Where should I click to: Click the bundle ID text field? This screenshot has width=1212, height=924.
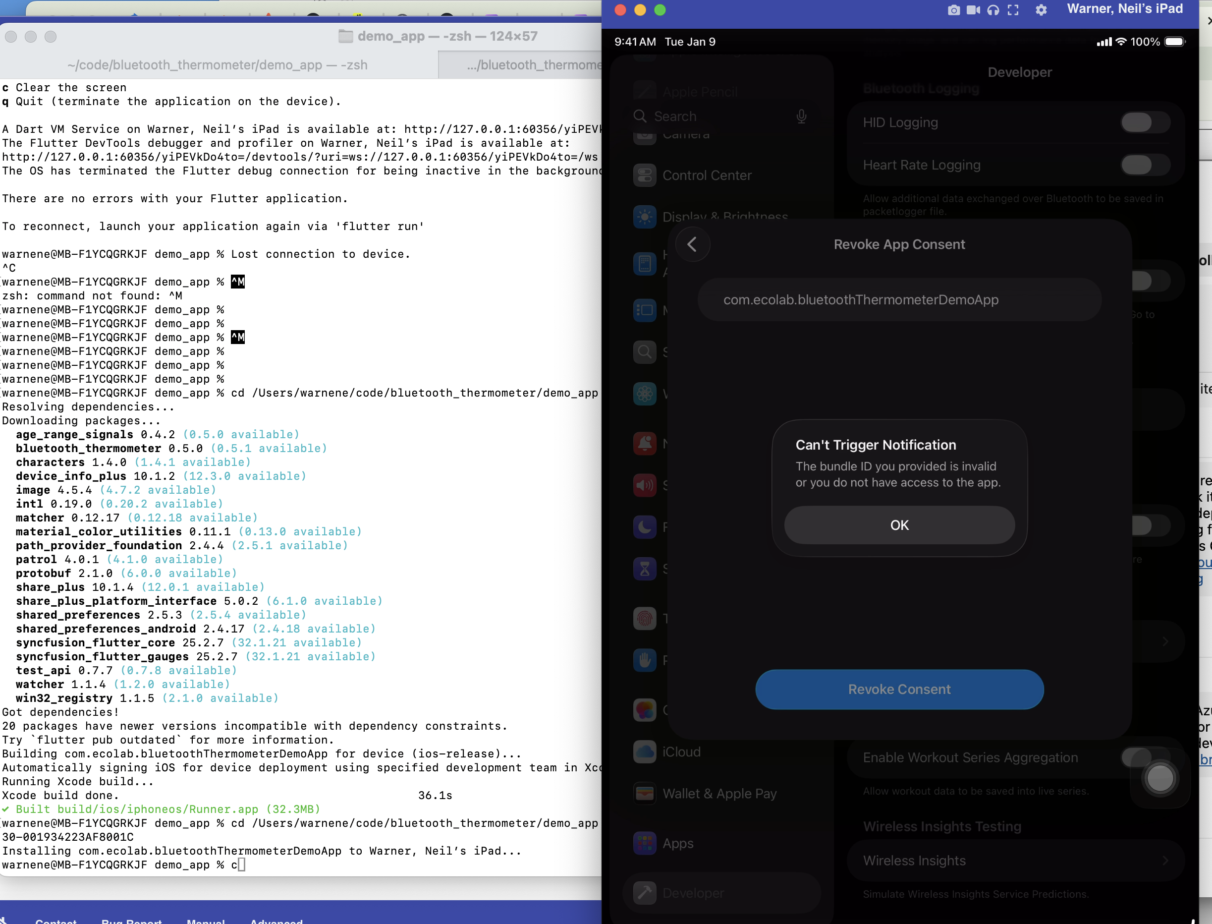click(x=899, y=300)
